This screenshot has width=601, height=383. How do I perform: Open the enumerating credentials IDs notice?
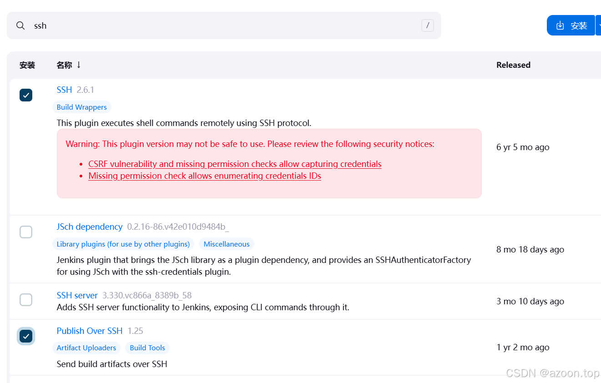(x=205, y=176)
